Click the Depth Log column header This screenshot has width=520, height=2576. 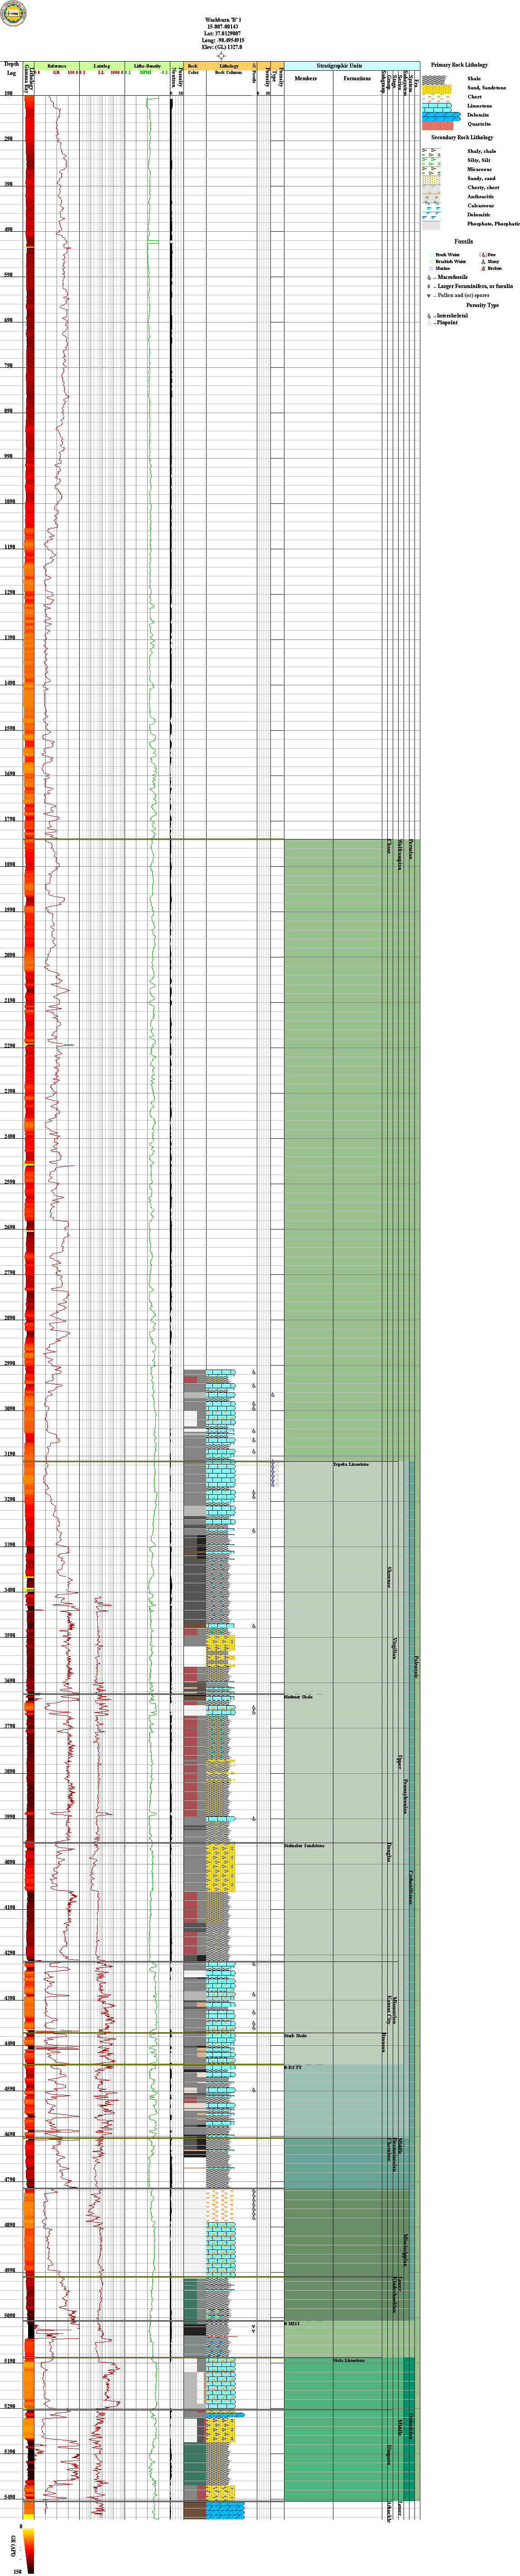coord(12,68)
